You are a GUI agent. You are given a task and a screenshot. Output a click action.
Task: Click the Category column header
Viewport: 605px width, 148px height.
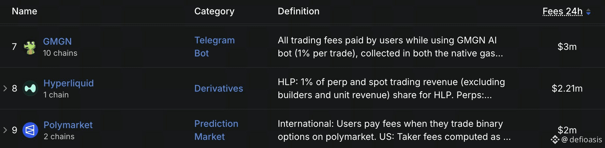click(x=214, y=11)
